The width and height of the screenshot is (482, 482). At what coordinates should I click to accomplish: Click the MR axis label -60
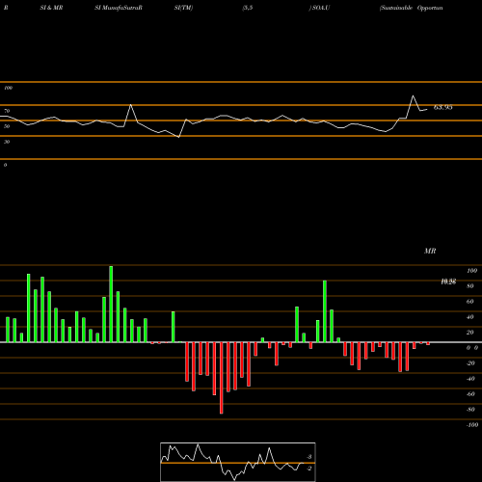click(x=470, y=394)
